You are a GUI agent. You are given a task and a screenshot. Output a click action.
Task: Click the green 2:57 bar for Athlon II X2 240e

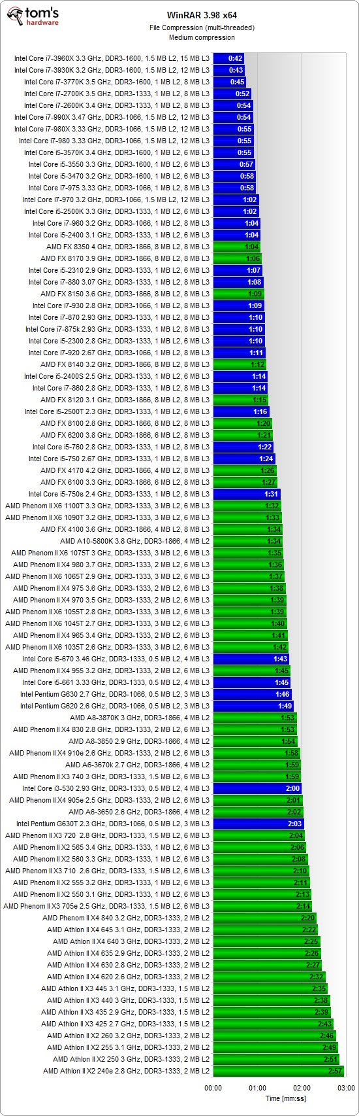[x=278, y=1071]
